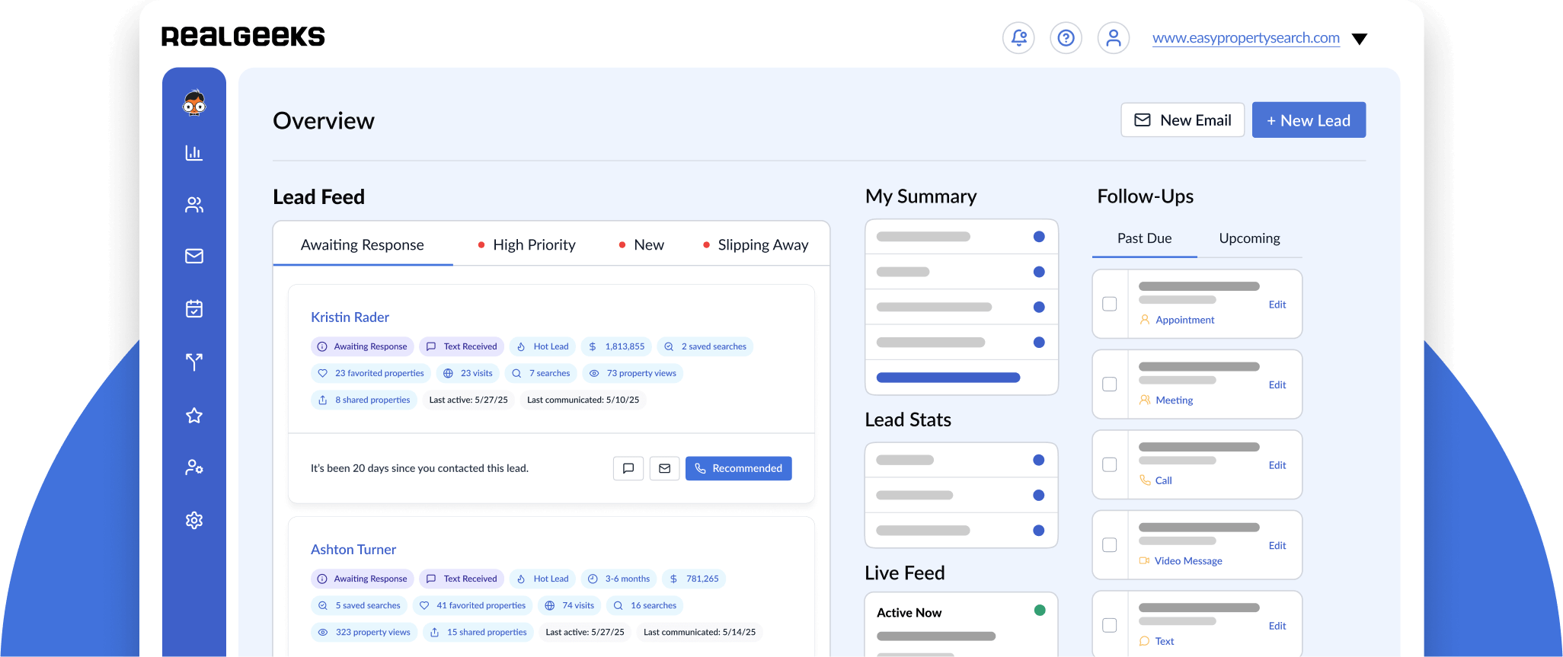Click the 781,265 price tag

(694, 579)
